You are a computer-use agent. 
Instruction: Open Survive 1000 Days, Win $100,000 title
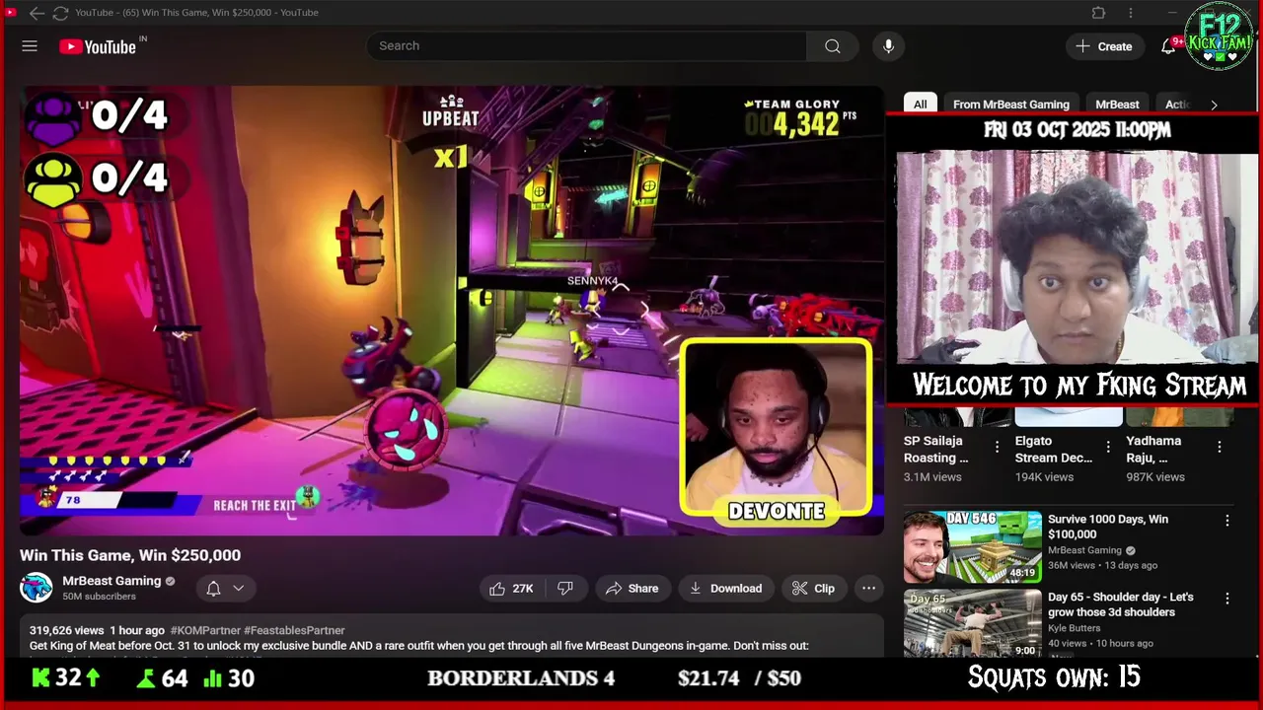1108,527
